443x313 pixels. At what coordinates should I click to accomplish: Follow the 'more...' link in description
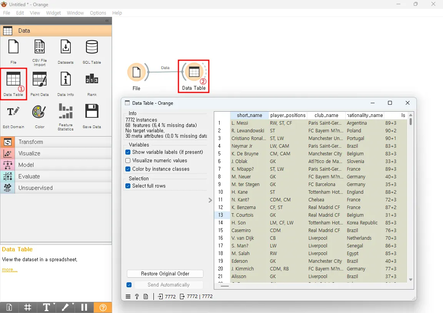(10, 270)
